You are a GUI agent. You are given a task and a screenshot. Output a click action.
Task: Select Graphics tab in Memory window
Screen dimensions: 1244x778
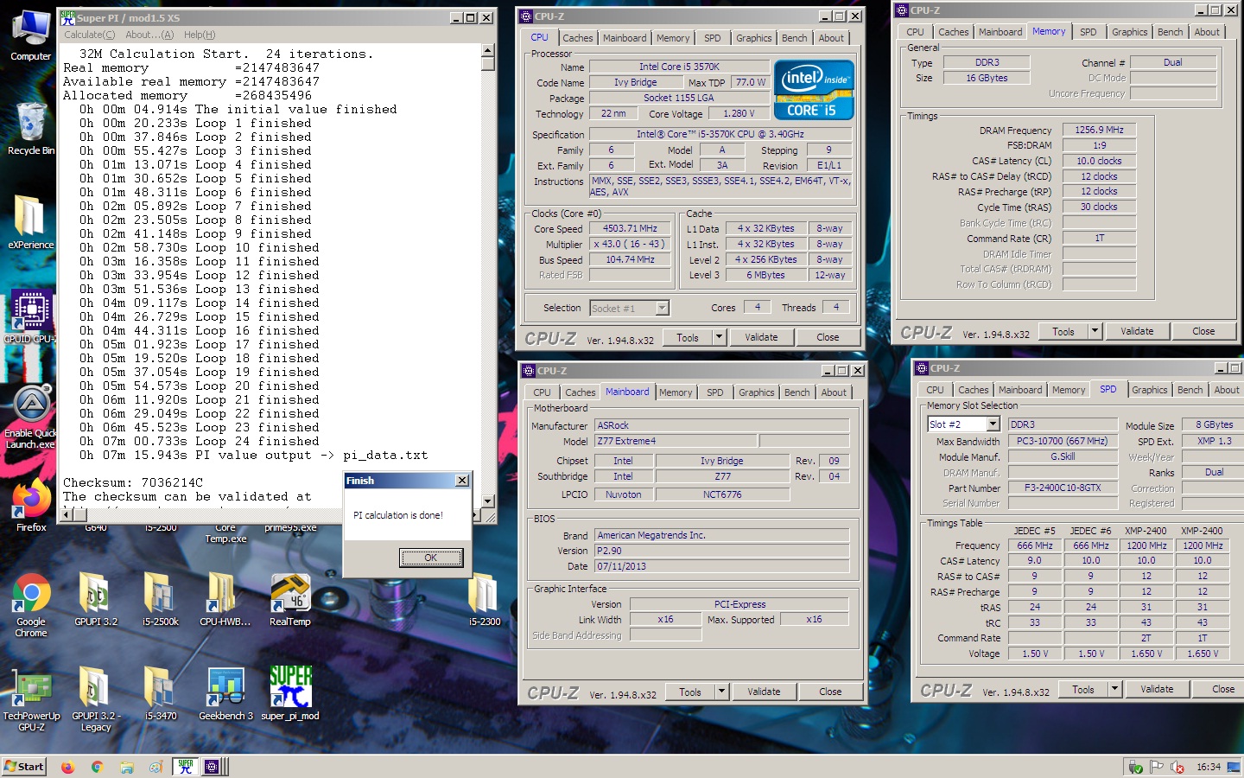[1129, 32]
